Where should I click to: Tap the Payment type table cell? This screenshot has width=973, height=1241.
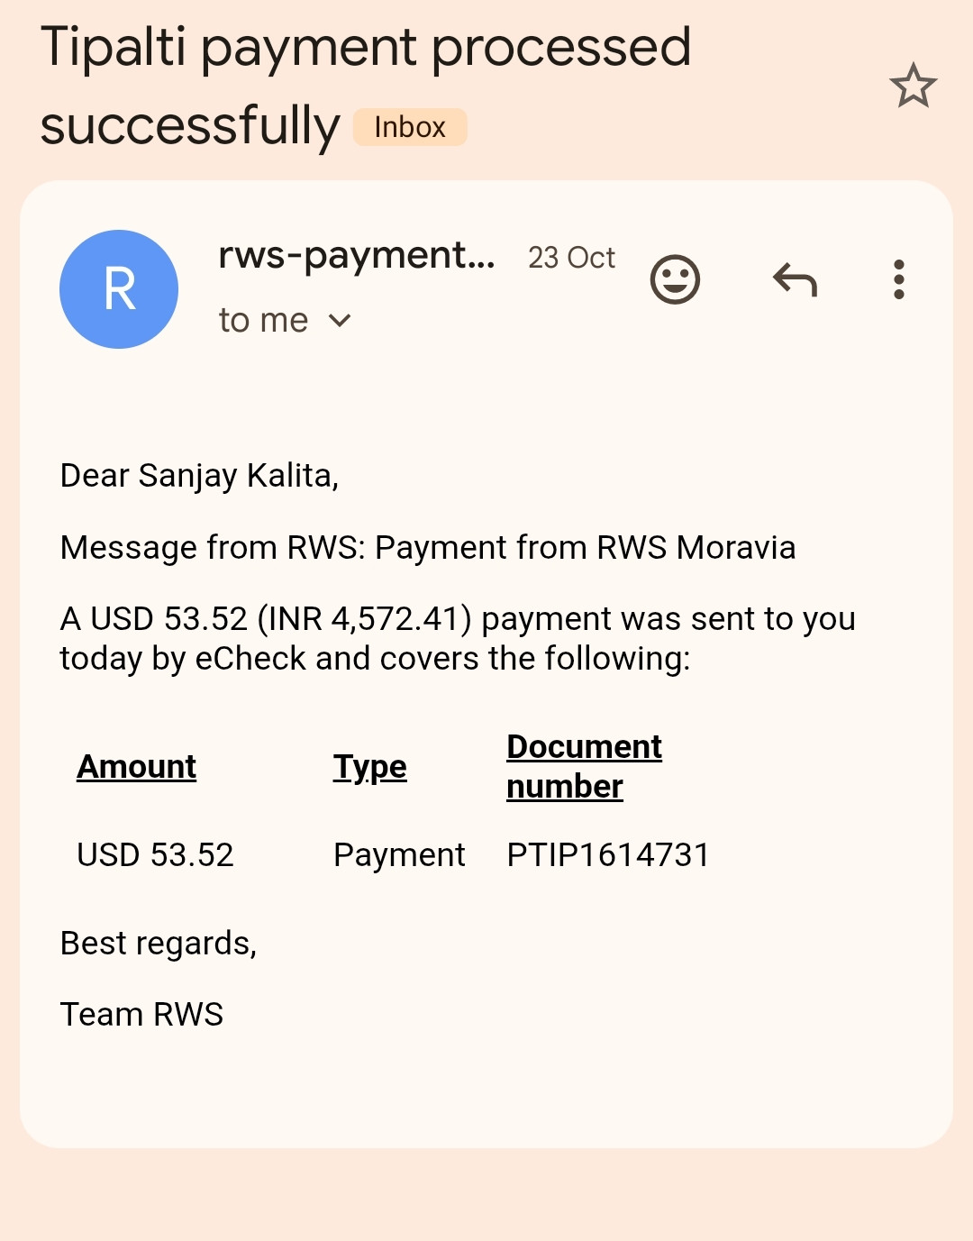coord(399,854)
